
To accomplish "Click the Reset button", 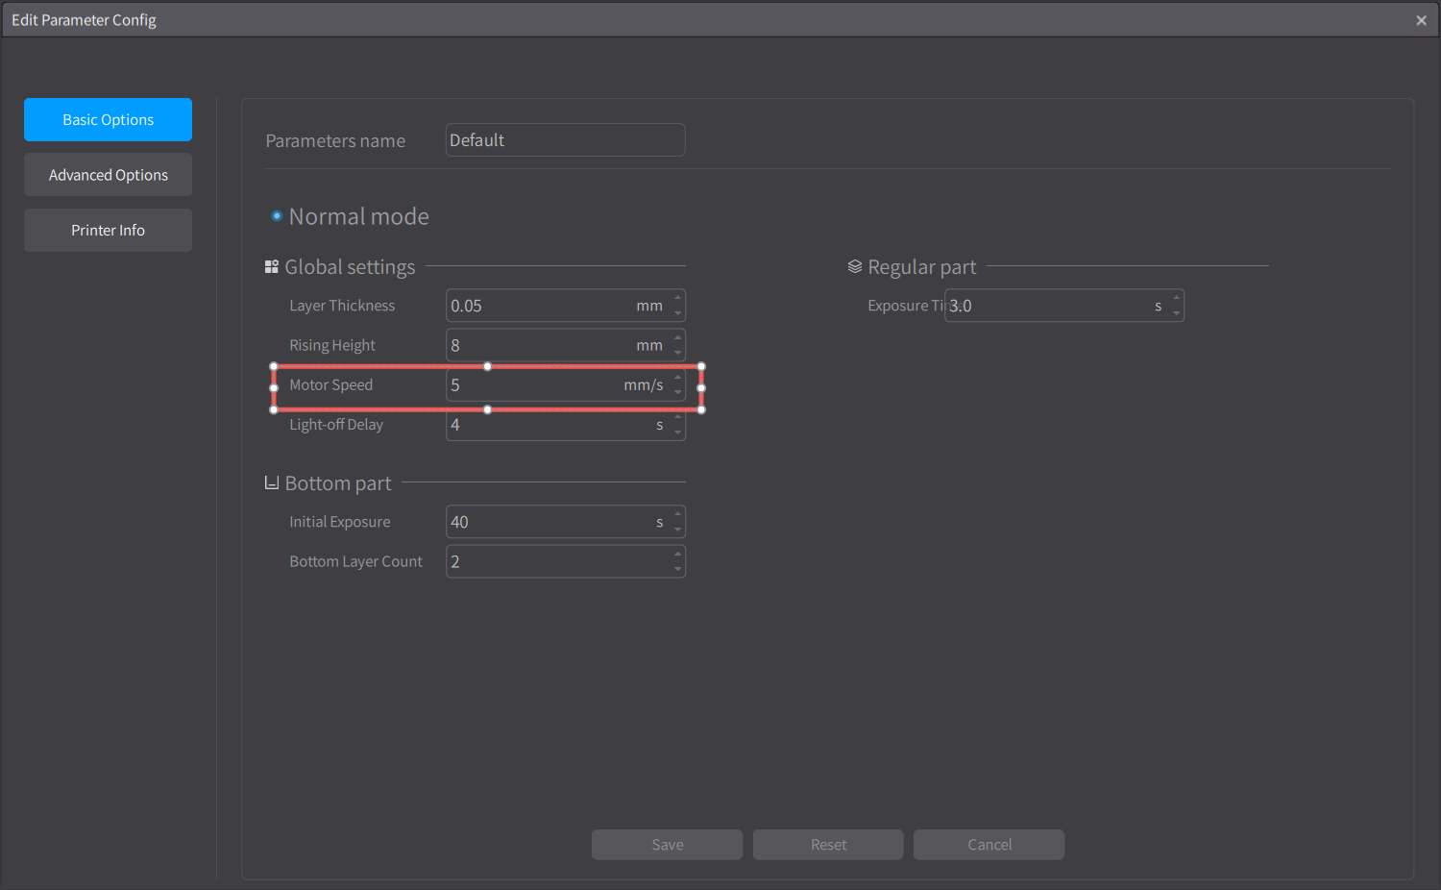I will [x=828, y=845].
